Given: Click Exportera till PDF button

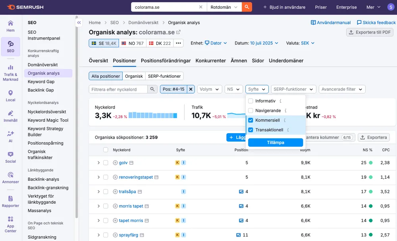Looking at the screenshot, I should pos(370,33).
